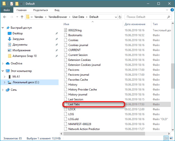Click Properties icon in quick access toolbar
The image size is (175, 141).
click(11, 4)
